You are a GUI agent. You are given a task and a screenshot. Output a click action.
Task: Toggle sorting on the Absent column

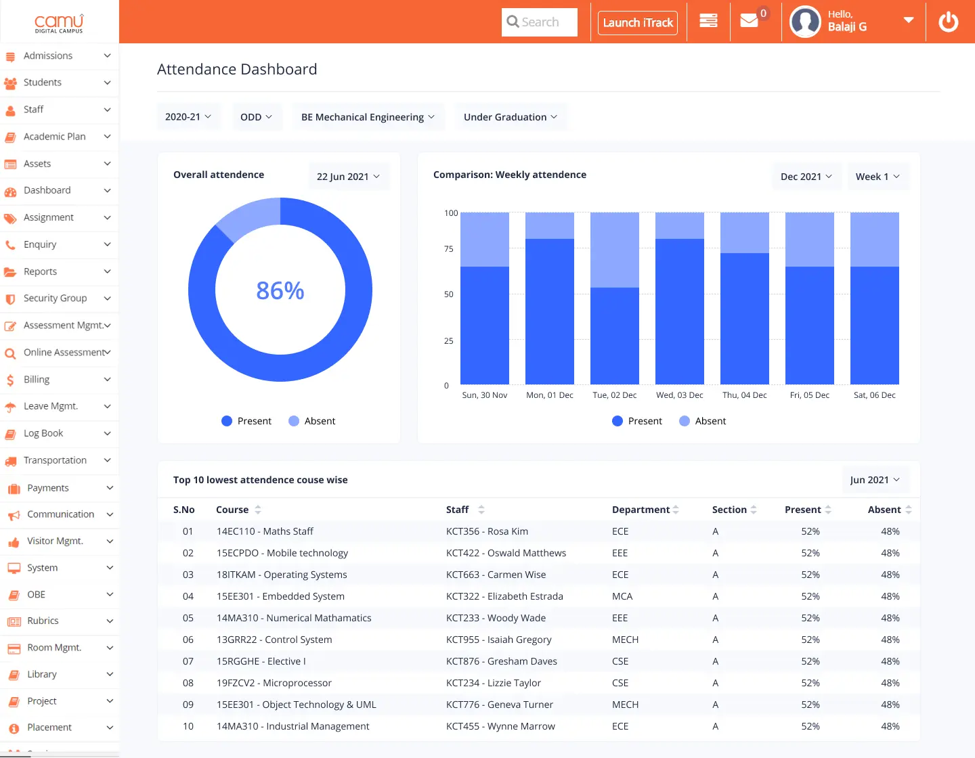point(908,510)
